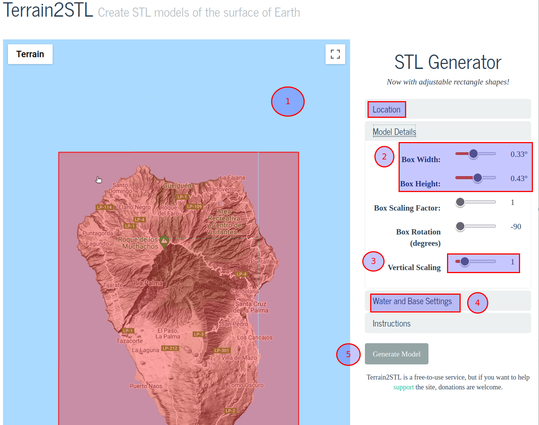Click the LP-3 road shield near El Paso
Image resolution: width=539 pixels, height=425 pixels.
pyautogui.click(x=199, y=334)
